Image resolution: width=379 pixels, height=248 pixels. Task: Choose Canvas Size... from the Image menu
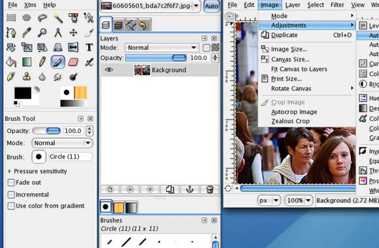tap(306, 59)
